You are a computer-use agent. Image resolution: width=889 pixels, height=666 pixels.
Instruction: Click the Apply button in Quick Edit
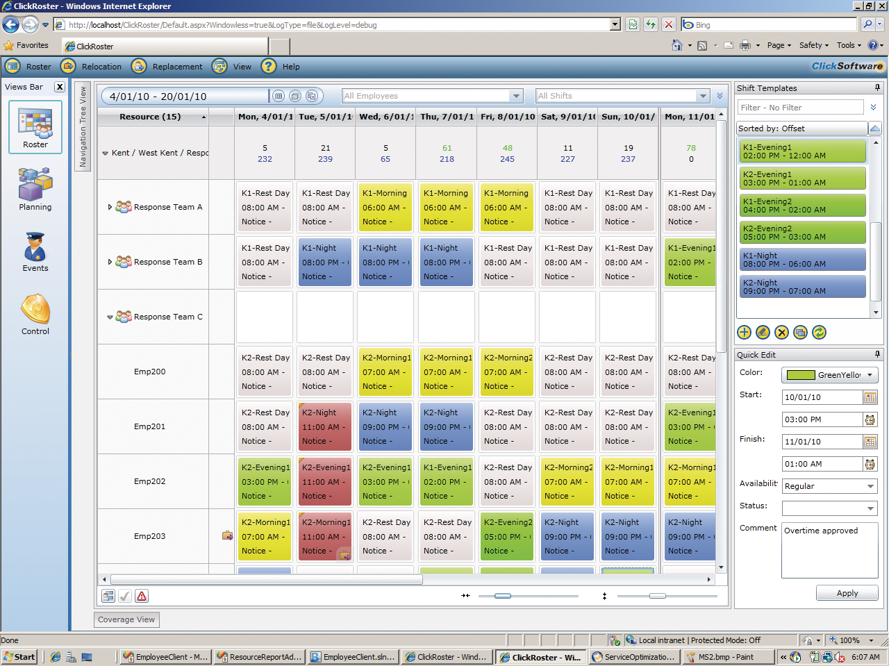tap(847, 593)
